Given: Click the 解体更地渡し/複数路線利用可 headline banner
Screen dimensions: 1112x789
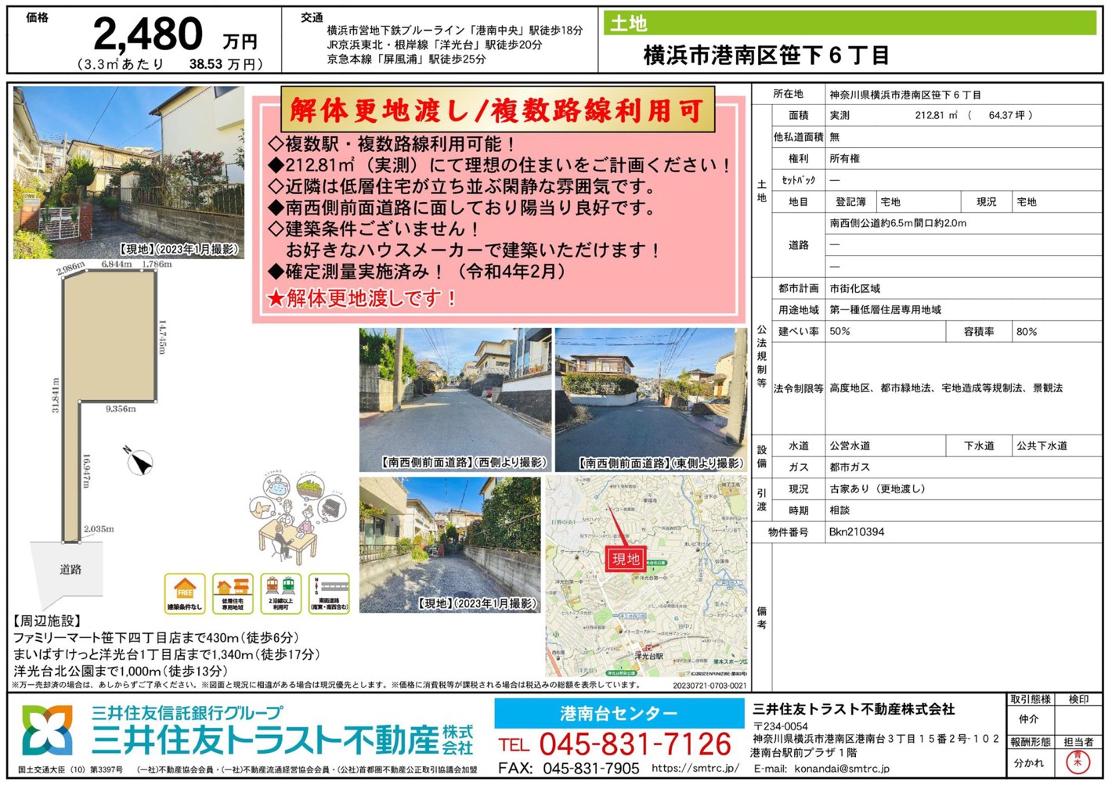Looking at the screenshot, I should (x=497, y=111).
